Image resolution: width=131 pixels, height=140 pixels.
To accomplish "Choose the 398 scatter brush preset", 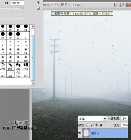I will tap(18, 74).
